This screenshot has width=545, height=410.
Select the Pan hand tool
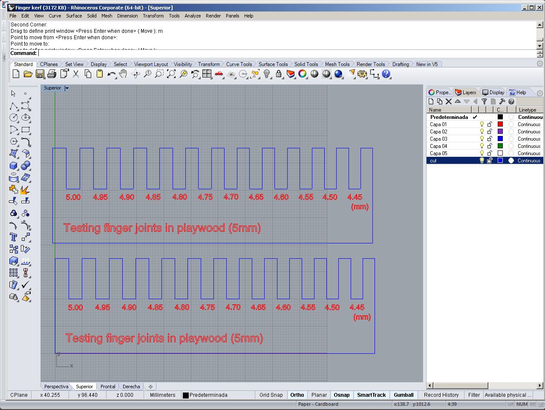[123, 74]
